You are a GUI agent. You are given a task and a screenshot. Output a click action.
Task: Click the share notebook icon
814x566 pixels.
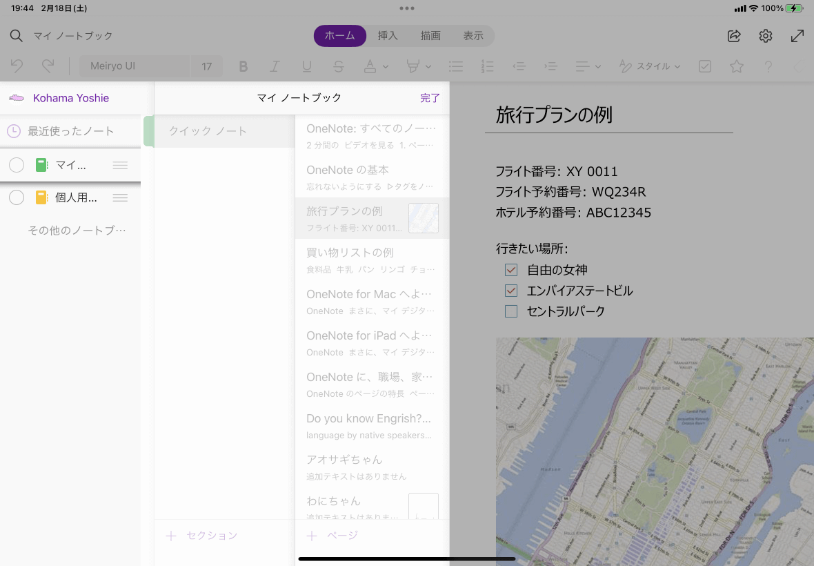point(734,36)
